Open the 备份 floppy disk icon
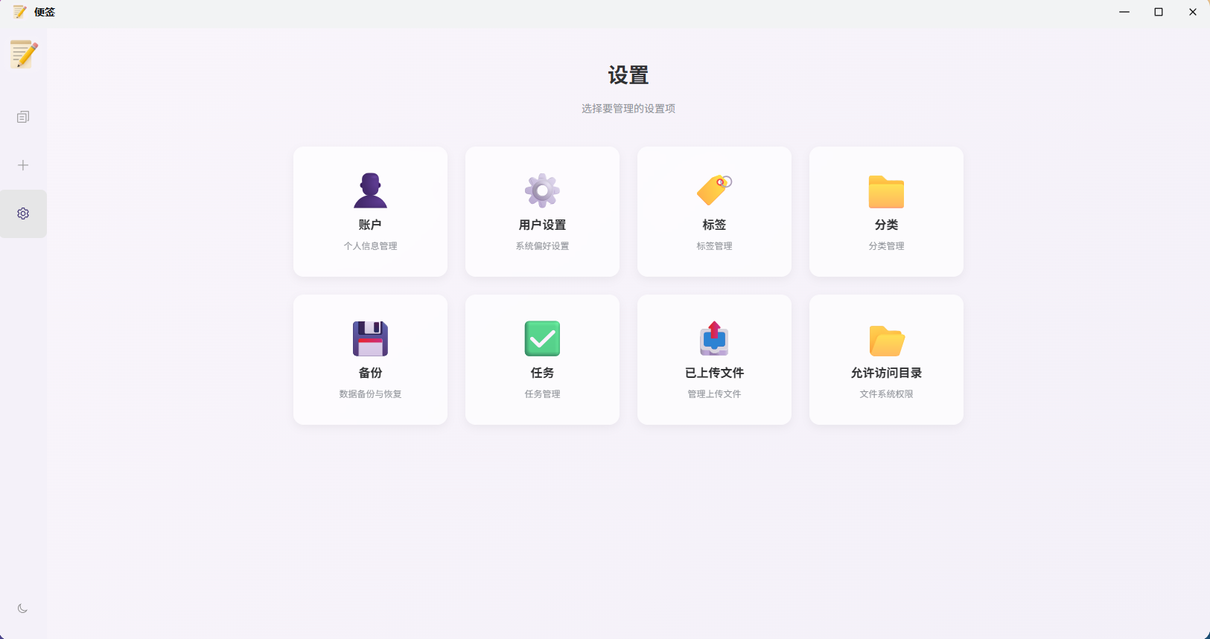Screen dimensions: 1210x639 point(370,338)
